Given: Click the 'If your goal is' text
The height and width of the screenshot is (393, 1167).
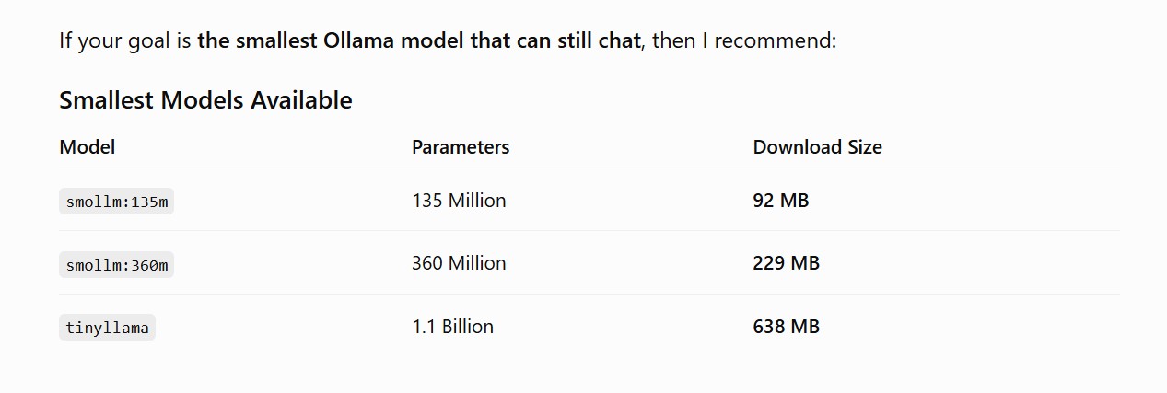Looking at the screenshot, I should click(x=125, y=41).
